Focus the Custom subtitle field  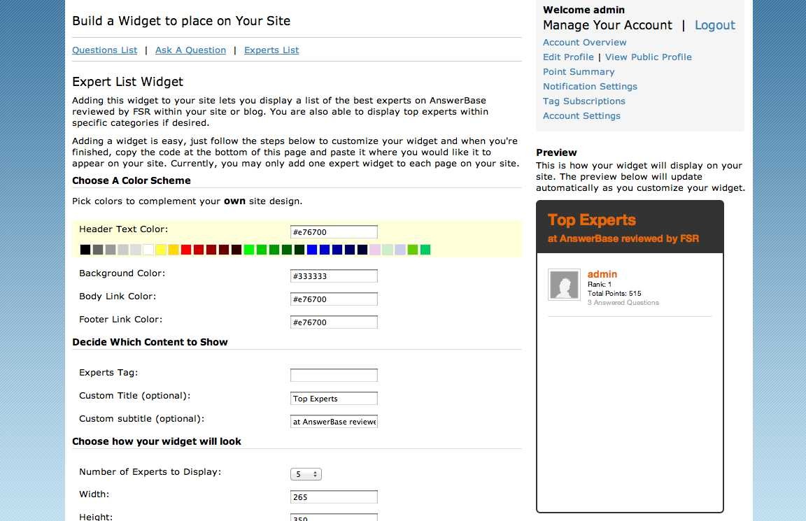334,421
